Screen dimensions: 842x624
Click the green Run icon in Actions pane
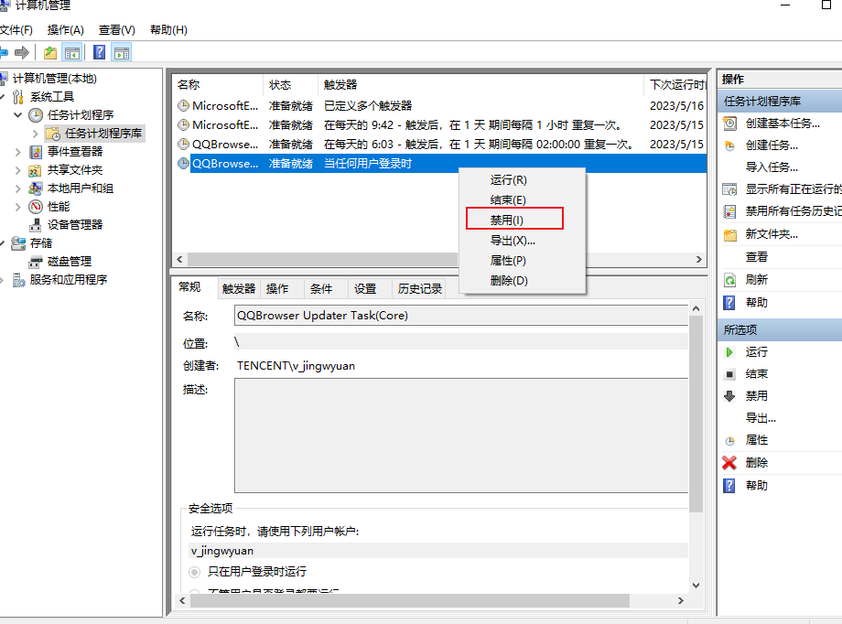click(729, 352)
